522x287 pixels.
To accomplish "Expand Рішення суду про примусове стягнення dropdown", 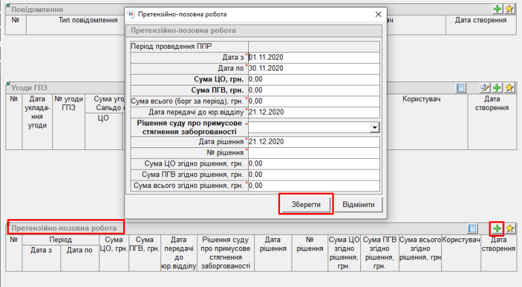I will click(375, 127).
